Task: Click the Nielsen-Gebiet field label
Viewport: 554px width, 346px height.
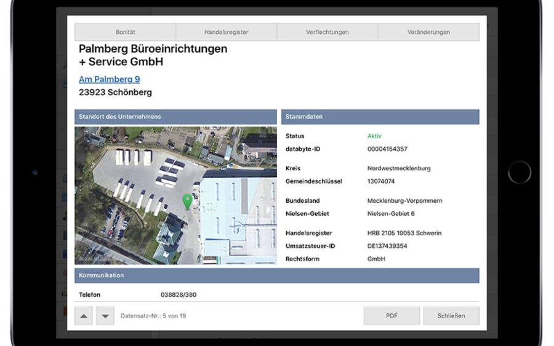Action: (307, 214)
